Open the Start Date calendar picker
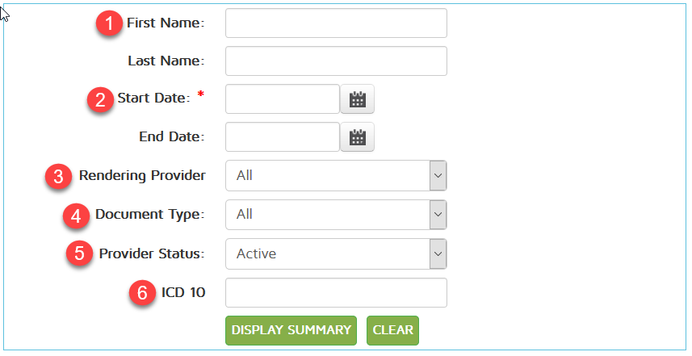The width and height of the screenshot is (692, 356). pyautogui.click(x=358, y=99)
